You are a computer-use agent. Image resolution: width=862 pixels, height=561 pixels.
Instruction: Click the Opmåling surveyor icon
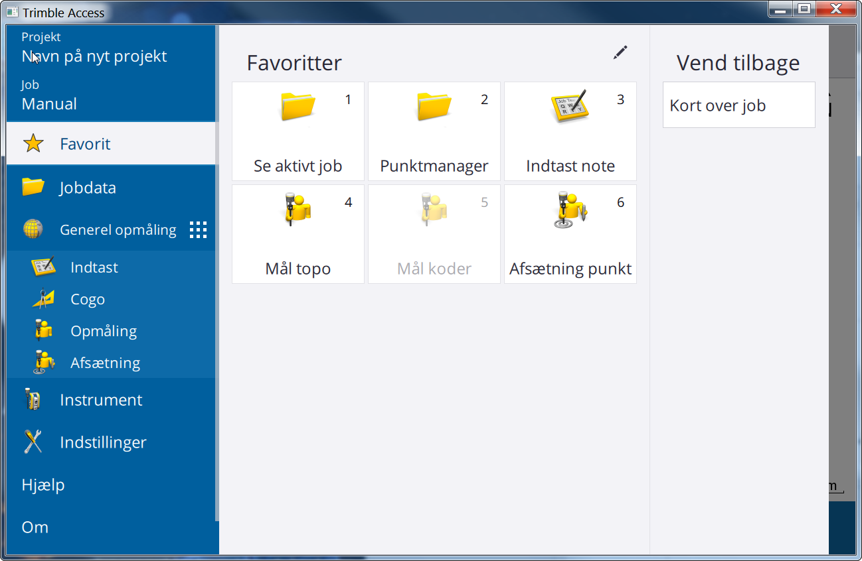pyautogui.click(x=43, y=330)
